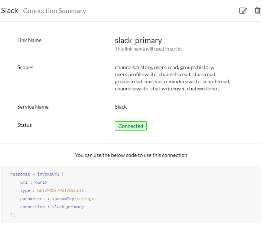Click the 'response = invokeUrl' code line
Viewport: 263px width, 225px height.
[37, 174]
